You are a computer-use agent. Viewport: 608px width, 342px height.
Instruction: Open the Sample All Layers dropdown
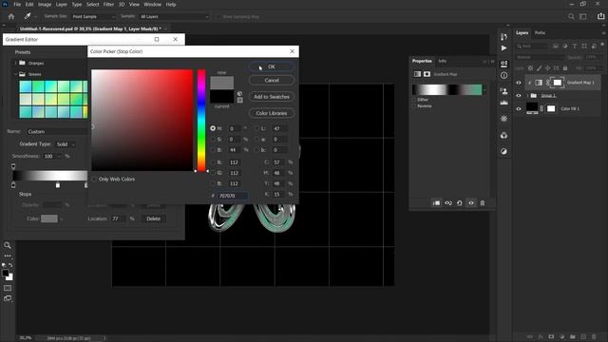(174, 17)
